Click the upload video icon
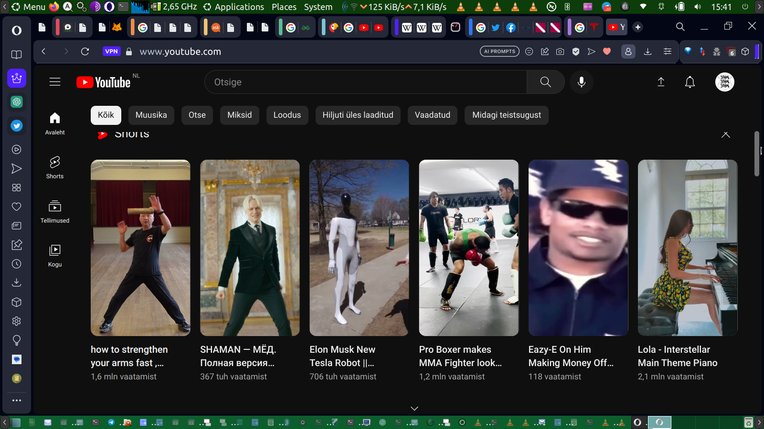764x429 pixels. coord(661,82)
